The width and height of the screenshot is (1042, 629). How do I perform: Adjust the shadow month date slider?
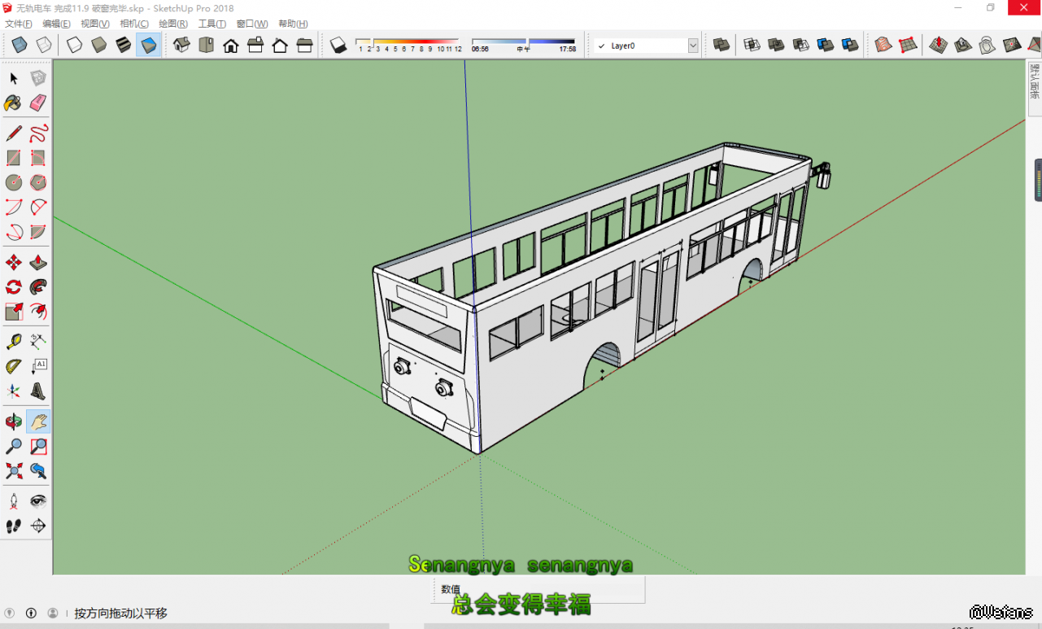tap(407, 42)
